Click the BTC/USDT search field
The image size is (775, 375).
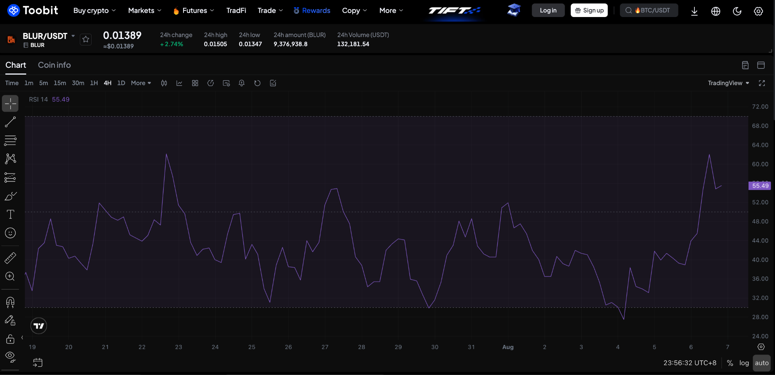649,11
